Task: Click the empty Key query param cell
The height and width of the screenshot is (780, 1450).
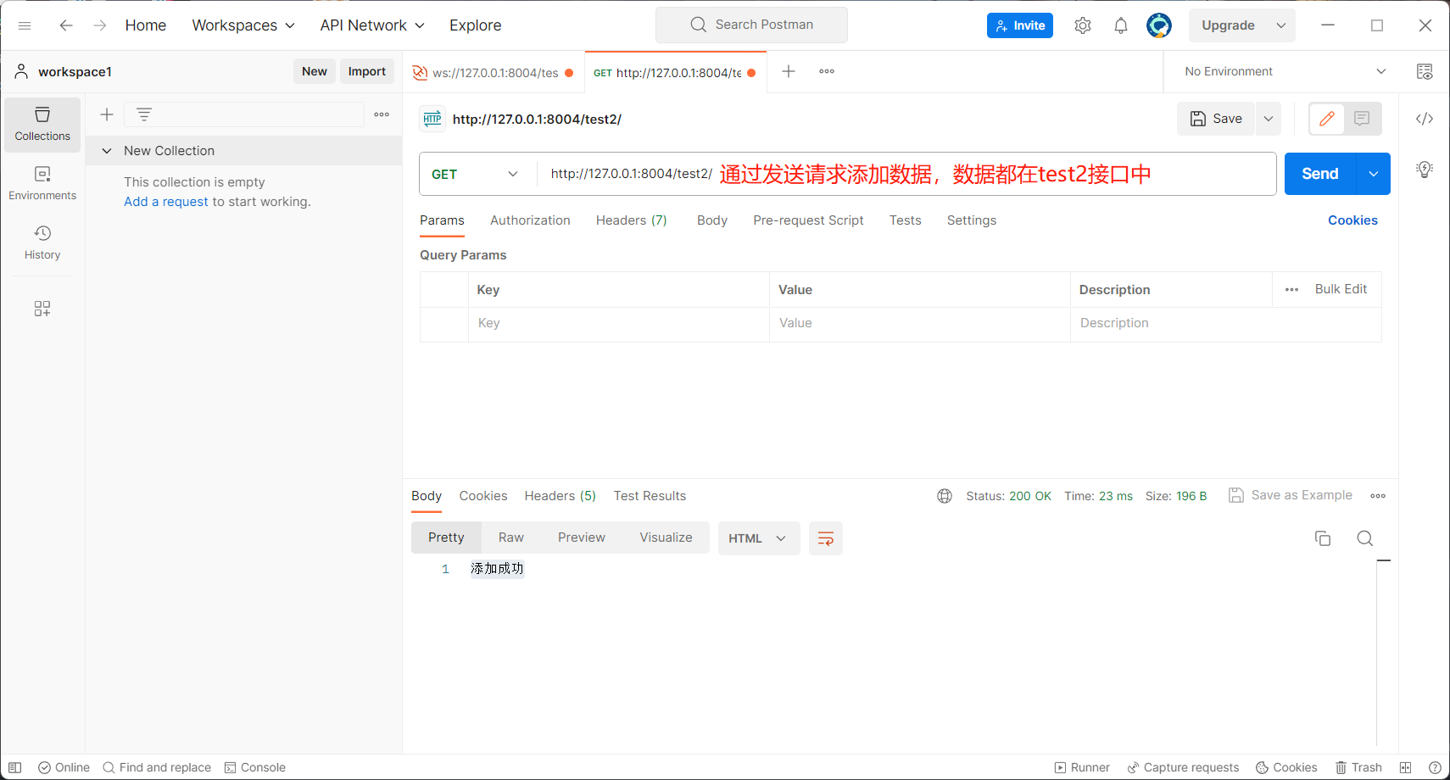Action: coord(619,323)
